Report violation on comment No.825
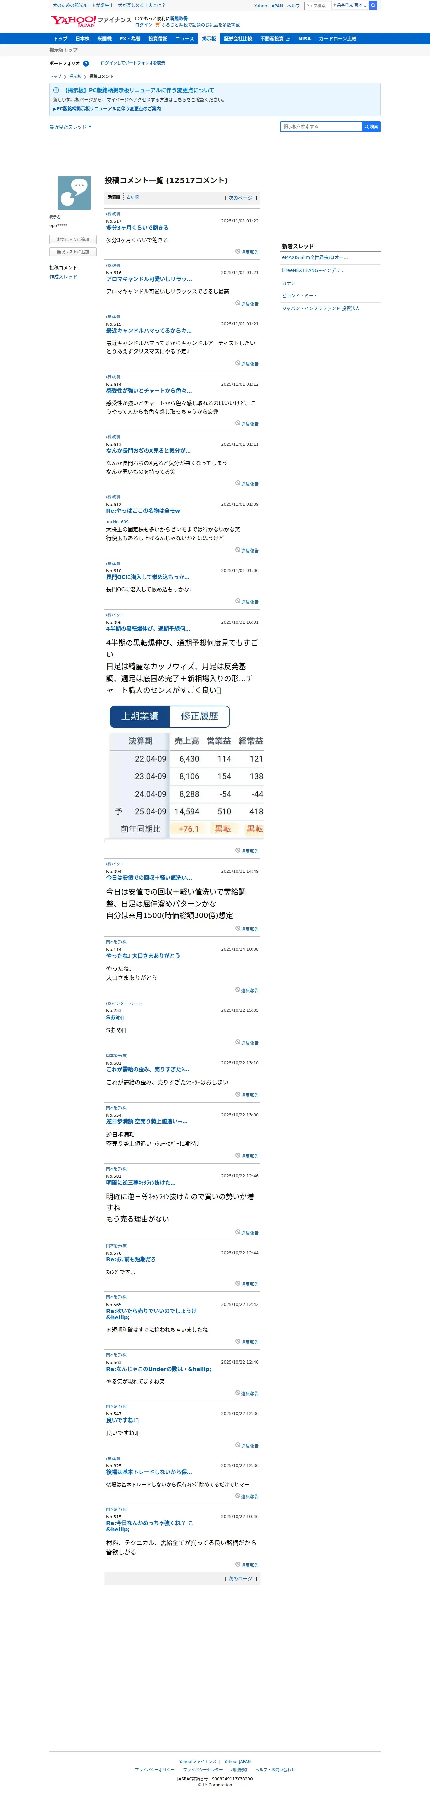Viewport: 430px width, 1796px height. point(247,1497)
